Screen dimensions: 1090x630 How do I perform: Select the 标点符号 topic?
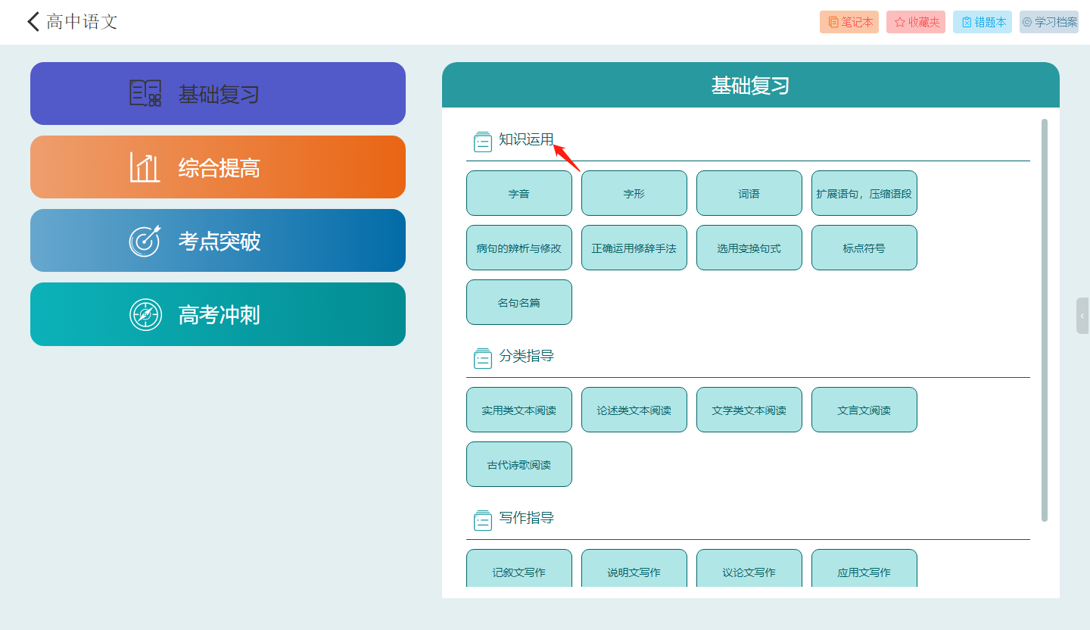tap(864, 248)
